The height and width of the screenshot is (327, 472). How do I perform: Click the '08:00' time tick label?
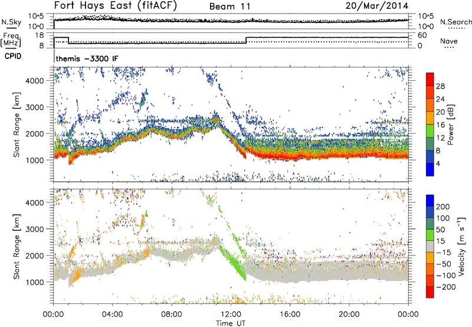pyautogui.click(x=172, y=315)
